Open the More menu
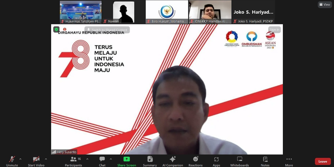Viewport: 334px width, 167px height. (x=289, y=161)
